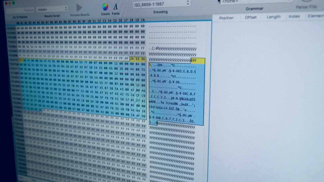
Task: Click the Index column header
Action: click(x=294, y=16)
